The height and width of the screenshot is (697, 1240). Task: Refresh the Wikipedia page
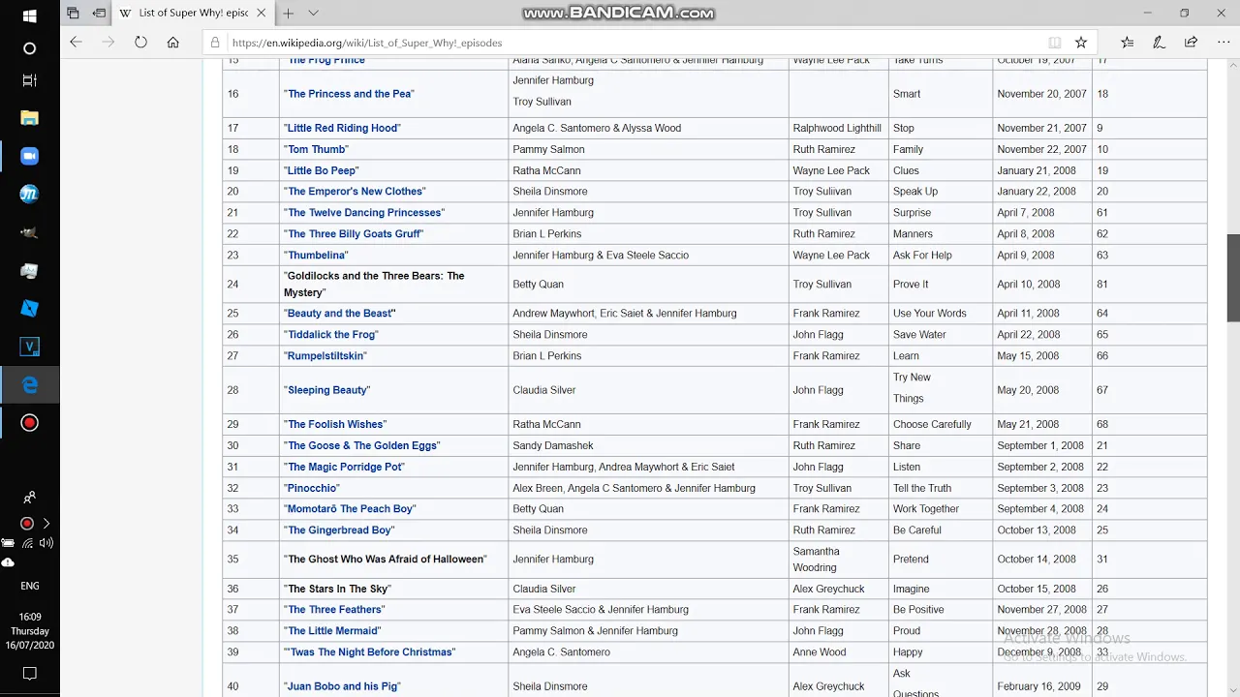(140, 43)
